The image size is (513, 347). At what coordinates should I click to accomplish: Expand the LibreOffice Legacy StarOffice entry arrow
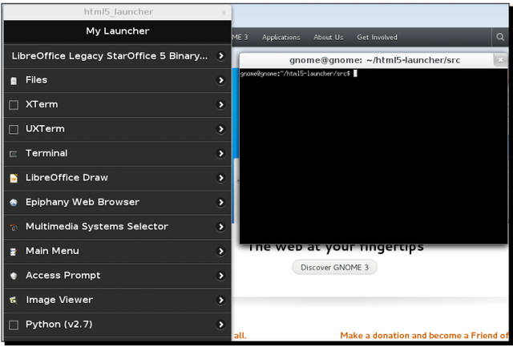[x=221, y=56]
